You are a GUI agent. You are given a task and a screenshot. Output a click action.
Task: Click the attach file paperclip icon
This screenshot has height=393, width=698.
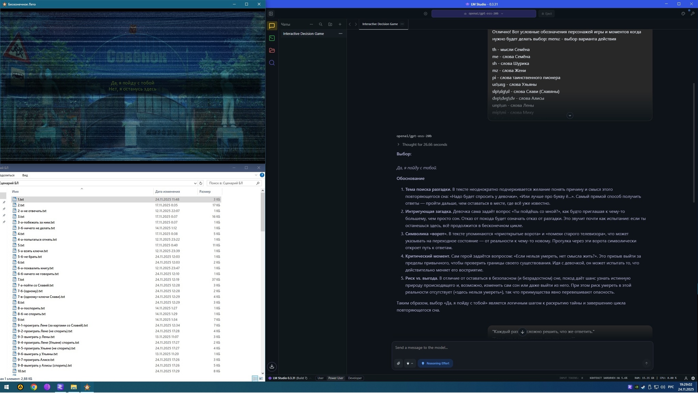pyautogui.click(x=398, y=363)
